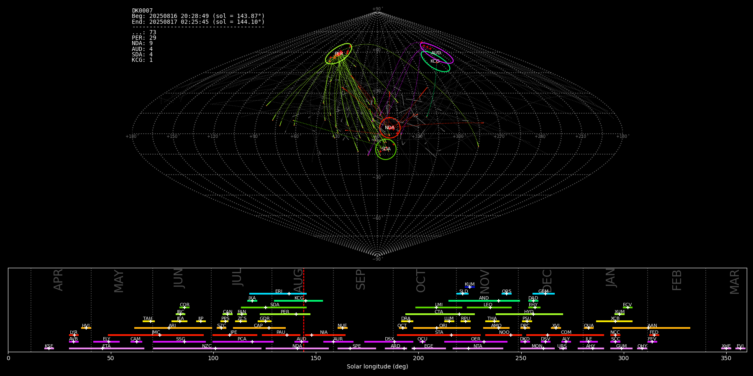Click the orange ORI bar in timeline

(x=442, y=328)
